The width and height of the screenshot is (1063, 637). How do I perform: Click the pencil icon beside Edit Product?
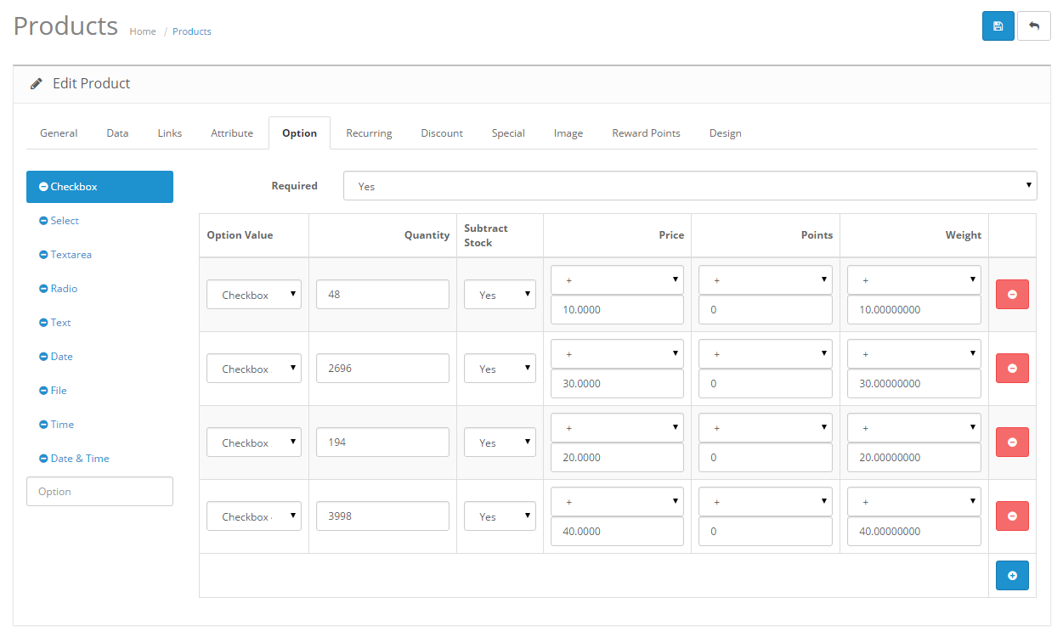[36, 83]
